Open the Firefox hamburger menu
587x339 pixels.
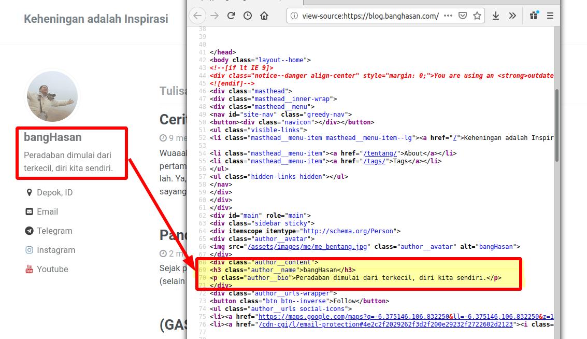[x=550, y=16]
